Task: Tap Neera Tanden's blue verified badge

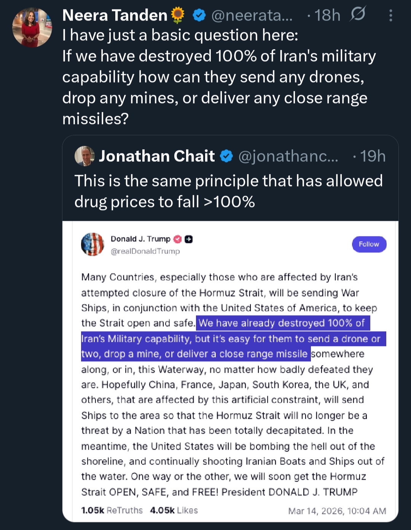Action: click(199, 15)
